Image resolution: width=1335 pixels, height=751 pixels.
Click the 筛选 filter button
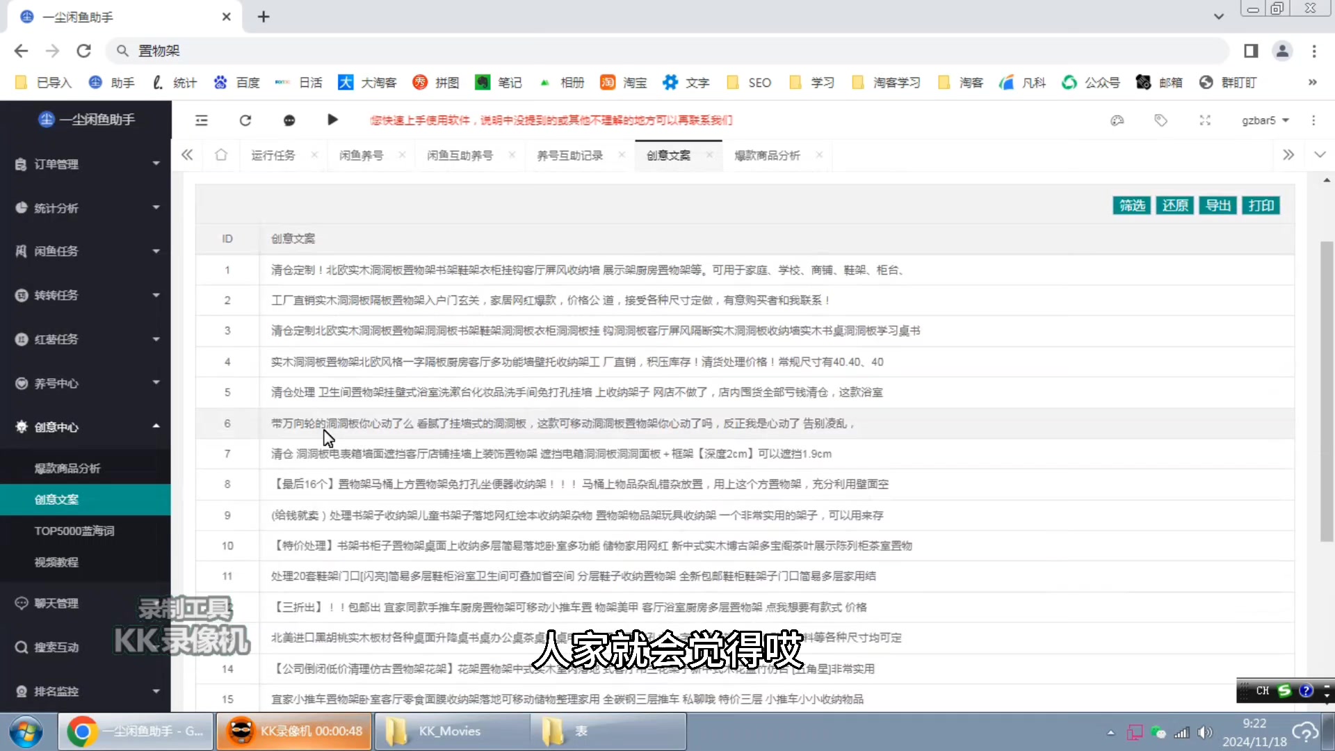point(1132,205)
